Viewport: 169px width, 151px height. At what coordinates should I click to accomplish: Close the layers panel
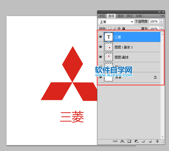(x=163, y=12)
